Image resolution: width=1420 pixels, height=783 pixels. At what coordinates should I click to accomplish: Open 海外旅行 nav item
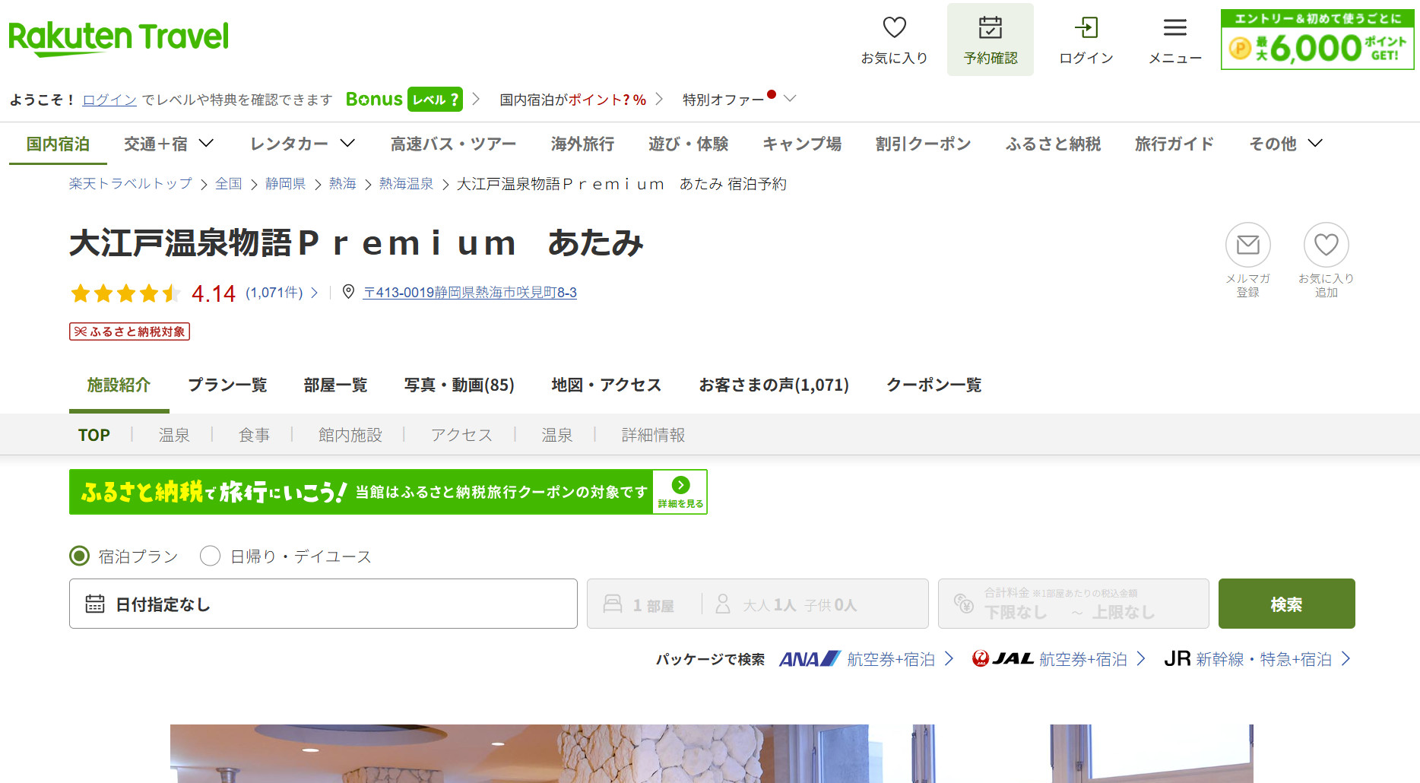click(582, 144)
